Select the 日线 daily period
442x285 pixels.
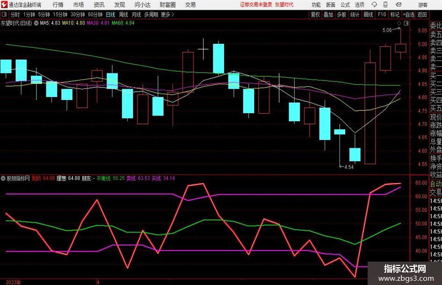pyautogui.click(x=110, y=15)
